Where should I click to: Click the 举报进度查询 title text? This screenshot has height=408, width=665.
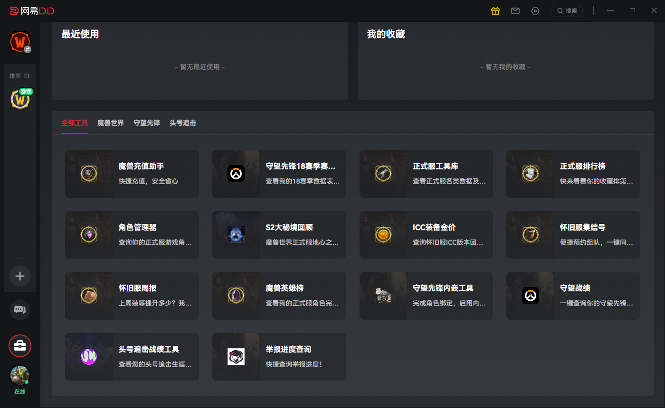(288, 349)
